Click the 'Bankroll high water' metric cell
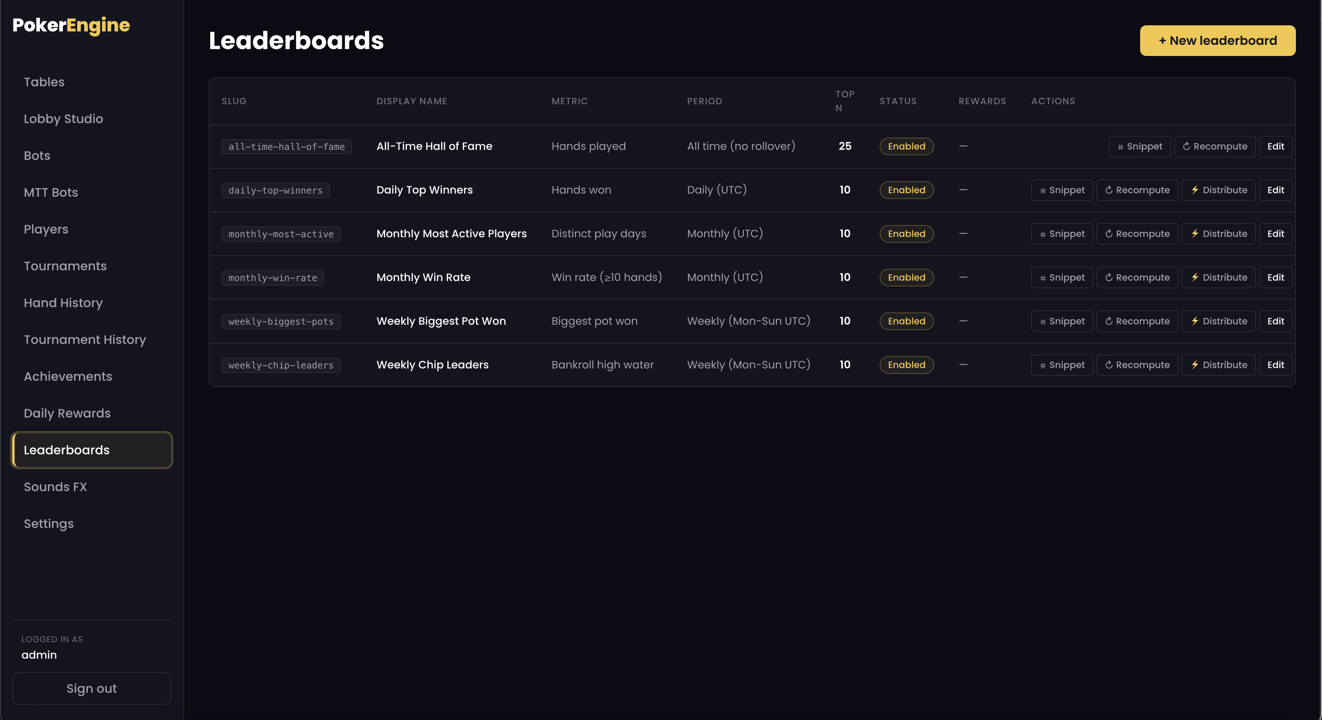This screenshot has height=720, width=1322. tap(602, 365)
